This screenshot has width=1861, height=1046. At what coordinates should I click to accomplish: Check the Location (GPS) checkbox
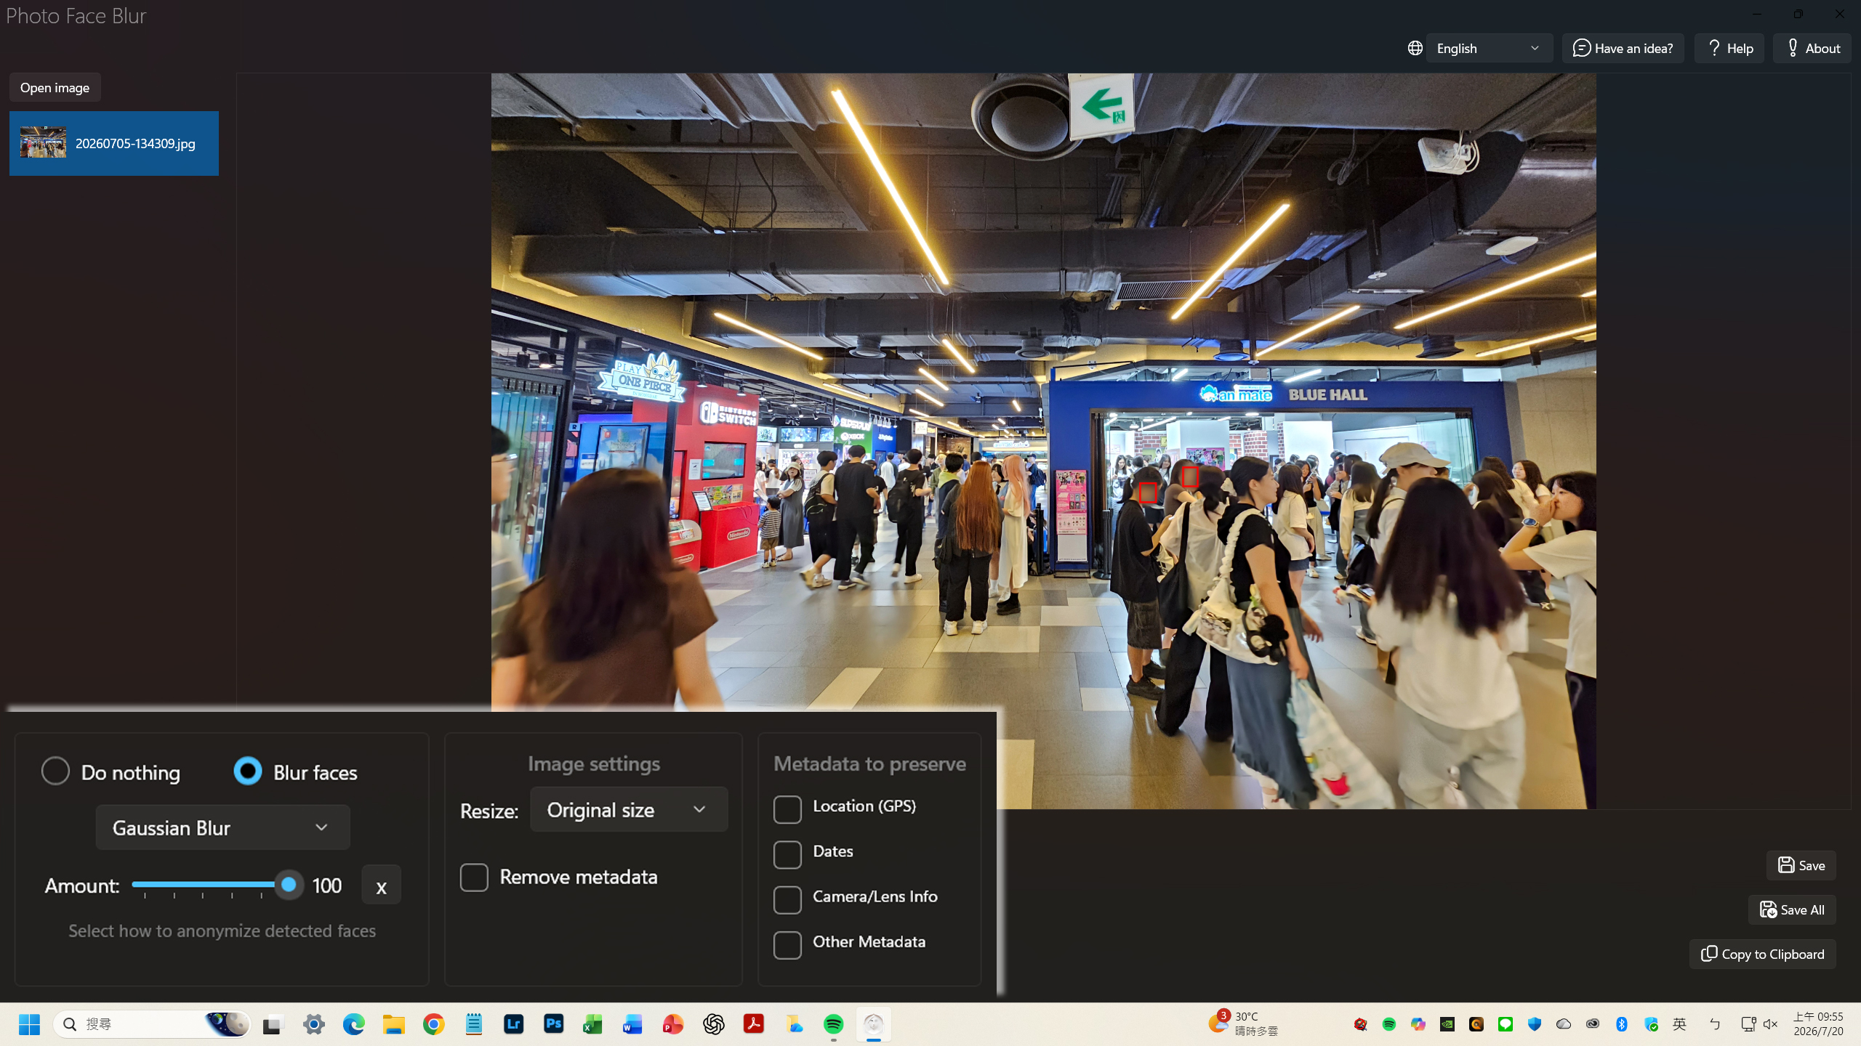(x=787, y=808)
